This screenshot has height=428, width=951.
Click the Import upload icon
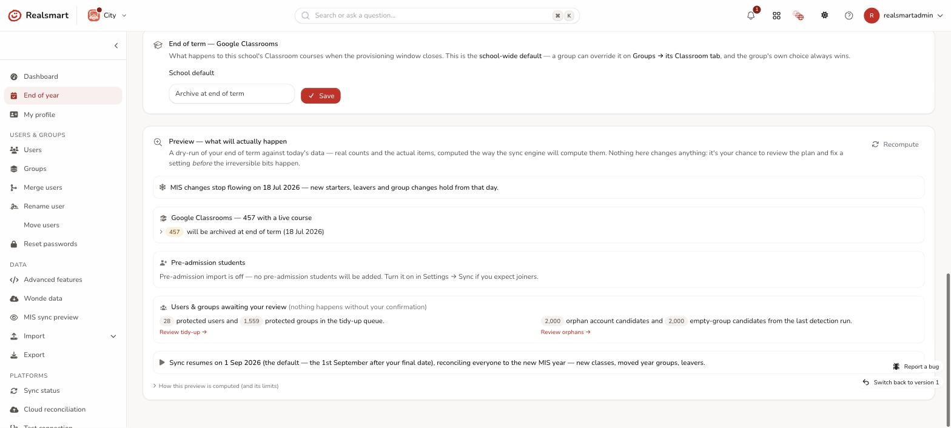click(14, 336)
